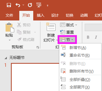Viewport: 102px width, 91px height.
Task: Expand the 新建幻灯片 dropdown arrow
Action: [57, 40]
